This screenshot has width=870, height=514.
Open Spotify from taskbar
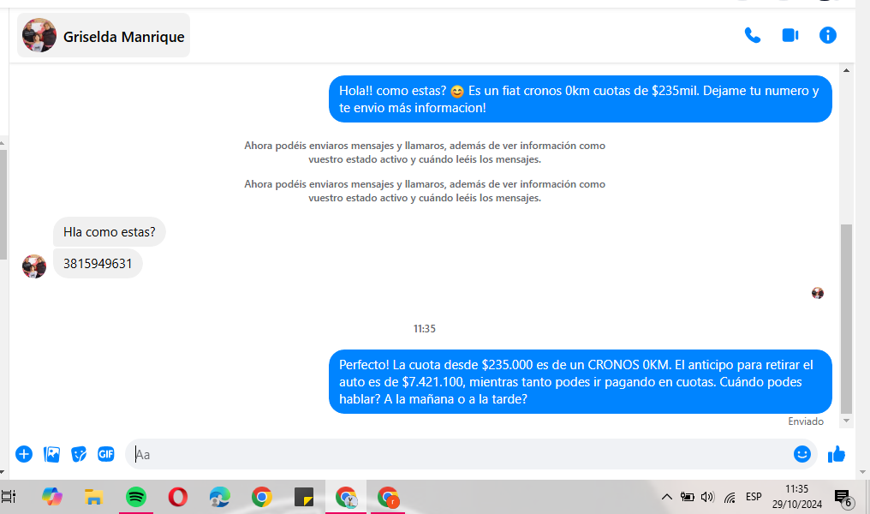[x=136, y=497]
